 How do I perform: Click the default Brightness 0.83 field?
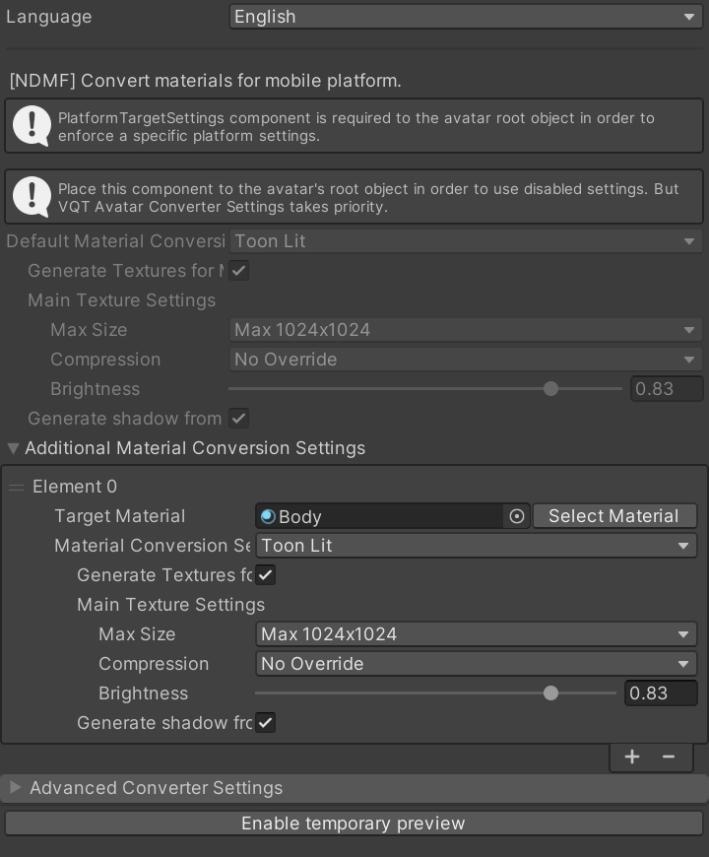coord(667,388)
